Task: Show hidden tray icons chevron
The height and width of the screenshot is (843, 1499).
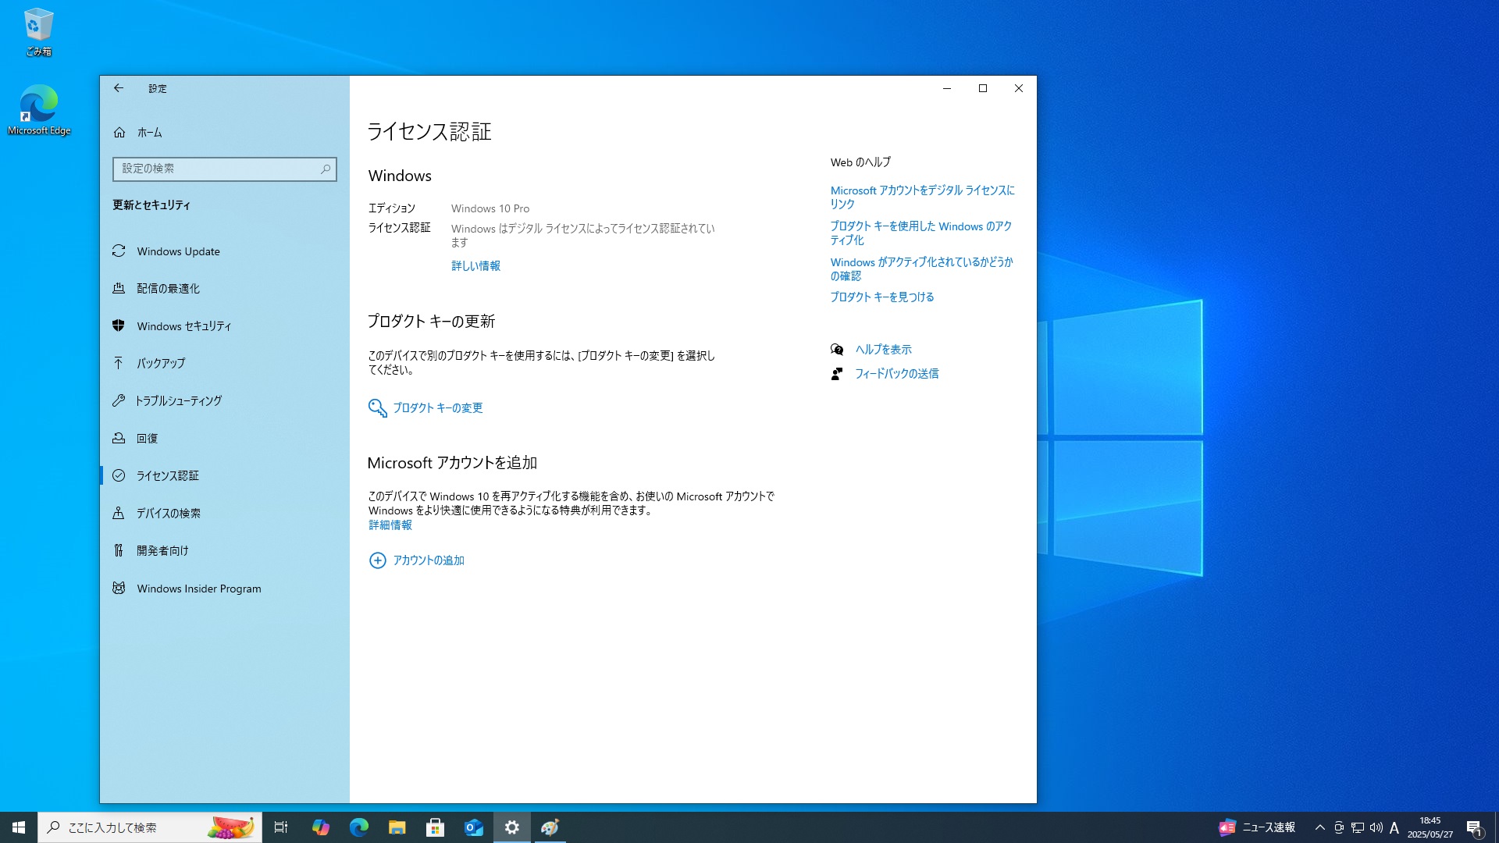Action: point(1320,827)
